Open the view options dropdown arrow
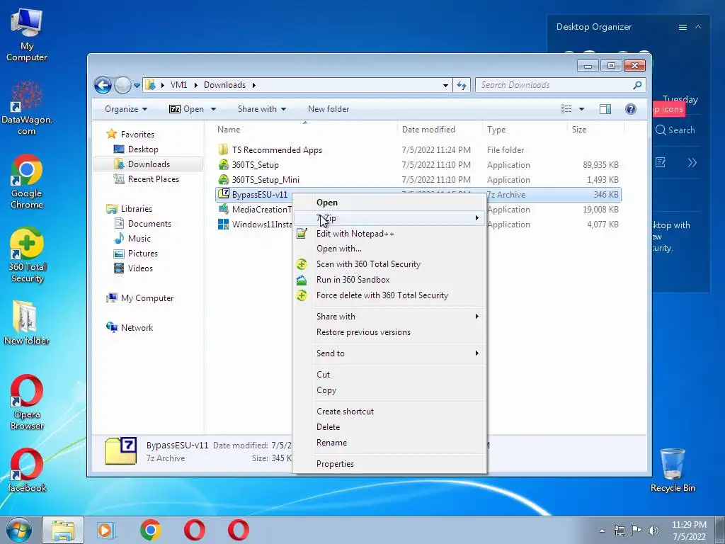 (x=582, y=109)
